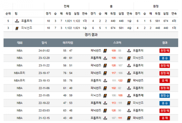Click the halftime score '61 : 40'
The height and width of the screenshot is (123, 182).
(x=68, y=88)
